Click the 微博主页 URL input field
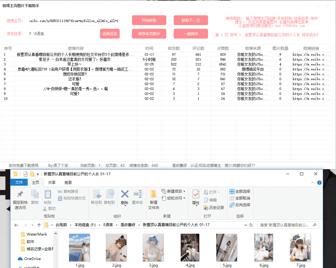 pos(74,20)
